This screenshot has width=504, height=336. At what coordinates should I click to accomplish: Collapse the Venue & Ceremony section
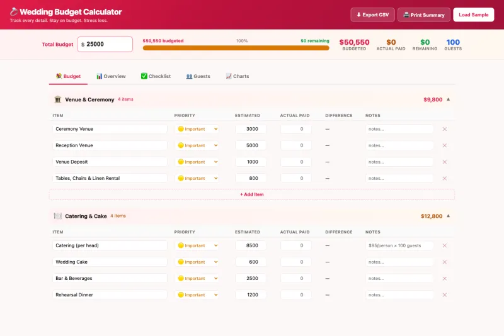449,99
